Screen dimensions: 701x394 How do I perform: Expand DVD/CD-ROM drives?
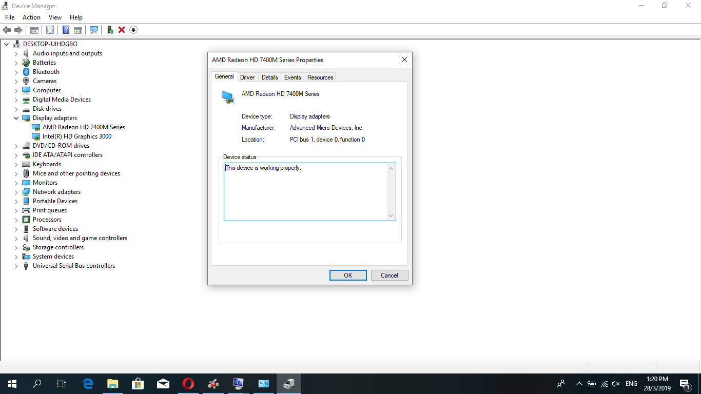pyautogui.click(x=16, y=146)
